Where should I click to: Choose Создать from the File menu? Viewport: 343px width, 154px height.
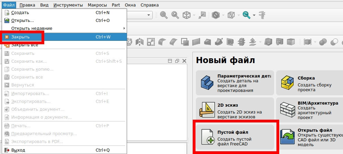point(64,13)
